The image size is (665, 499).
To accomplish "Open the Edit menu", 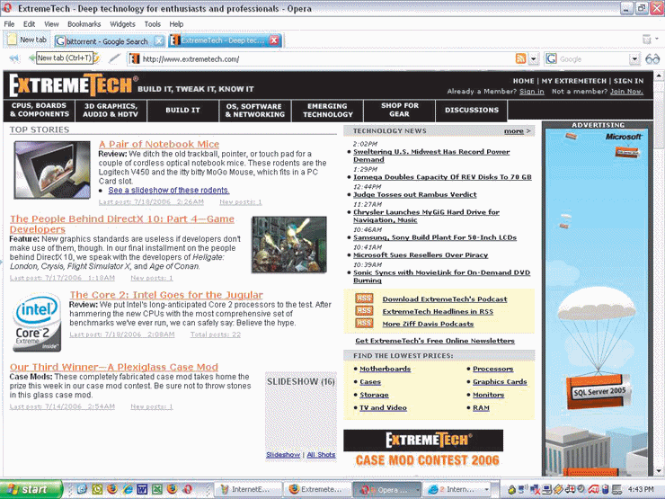I will click(x=29, y=24).
